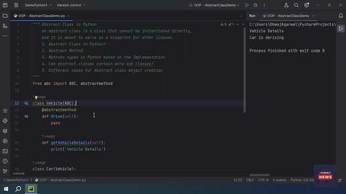The width and height of the screenshot is (346, 194).
Task: Open IDE settings gear icon
Action: [307, 5]
